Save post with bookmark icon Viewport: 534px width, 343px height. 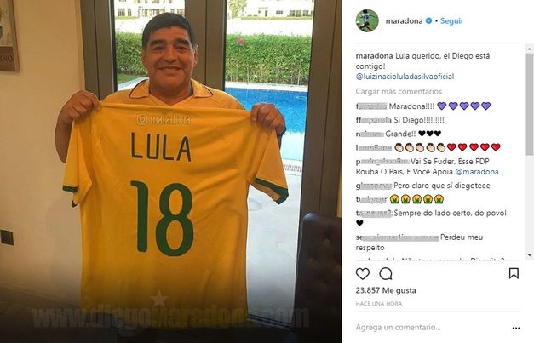click(x=514, y=273)
